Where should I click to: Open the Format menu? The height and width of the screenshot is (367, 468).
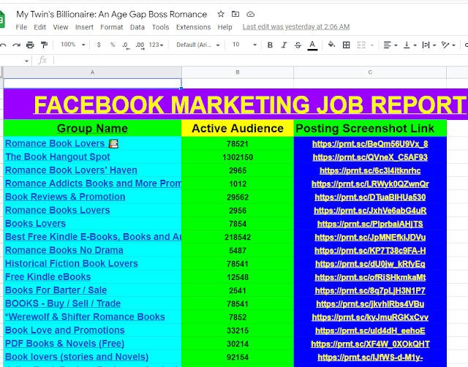(112, 27)
